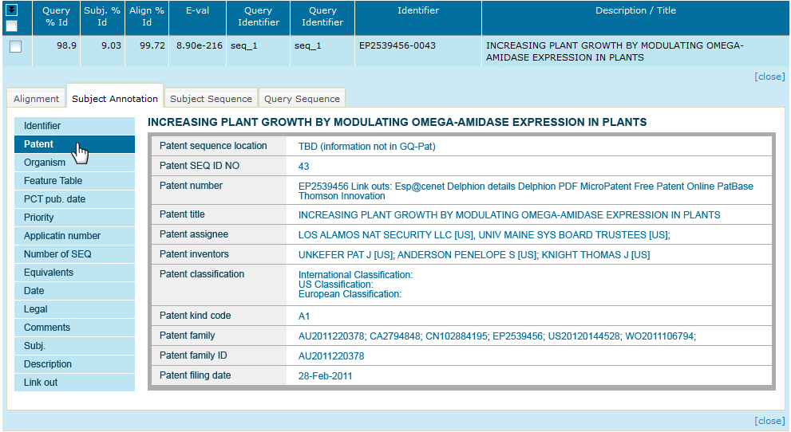Open Description sidebar item
Viewport: 791px width, 432px height.
coord(75,364)
